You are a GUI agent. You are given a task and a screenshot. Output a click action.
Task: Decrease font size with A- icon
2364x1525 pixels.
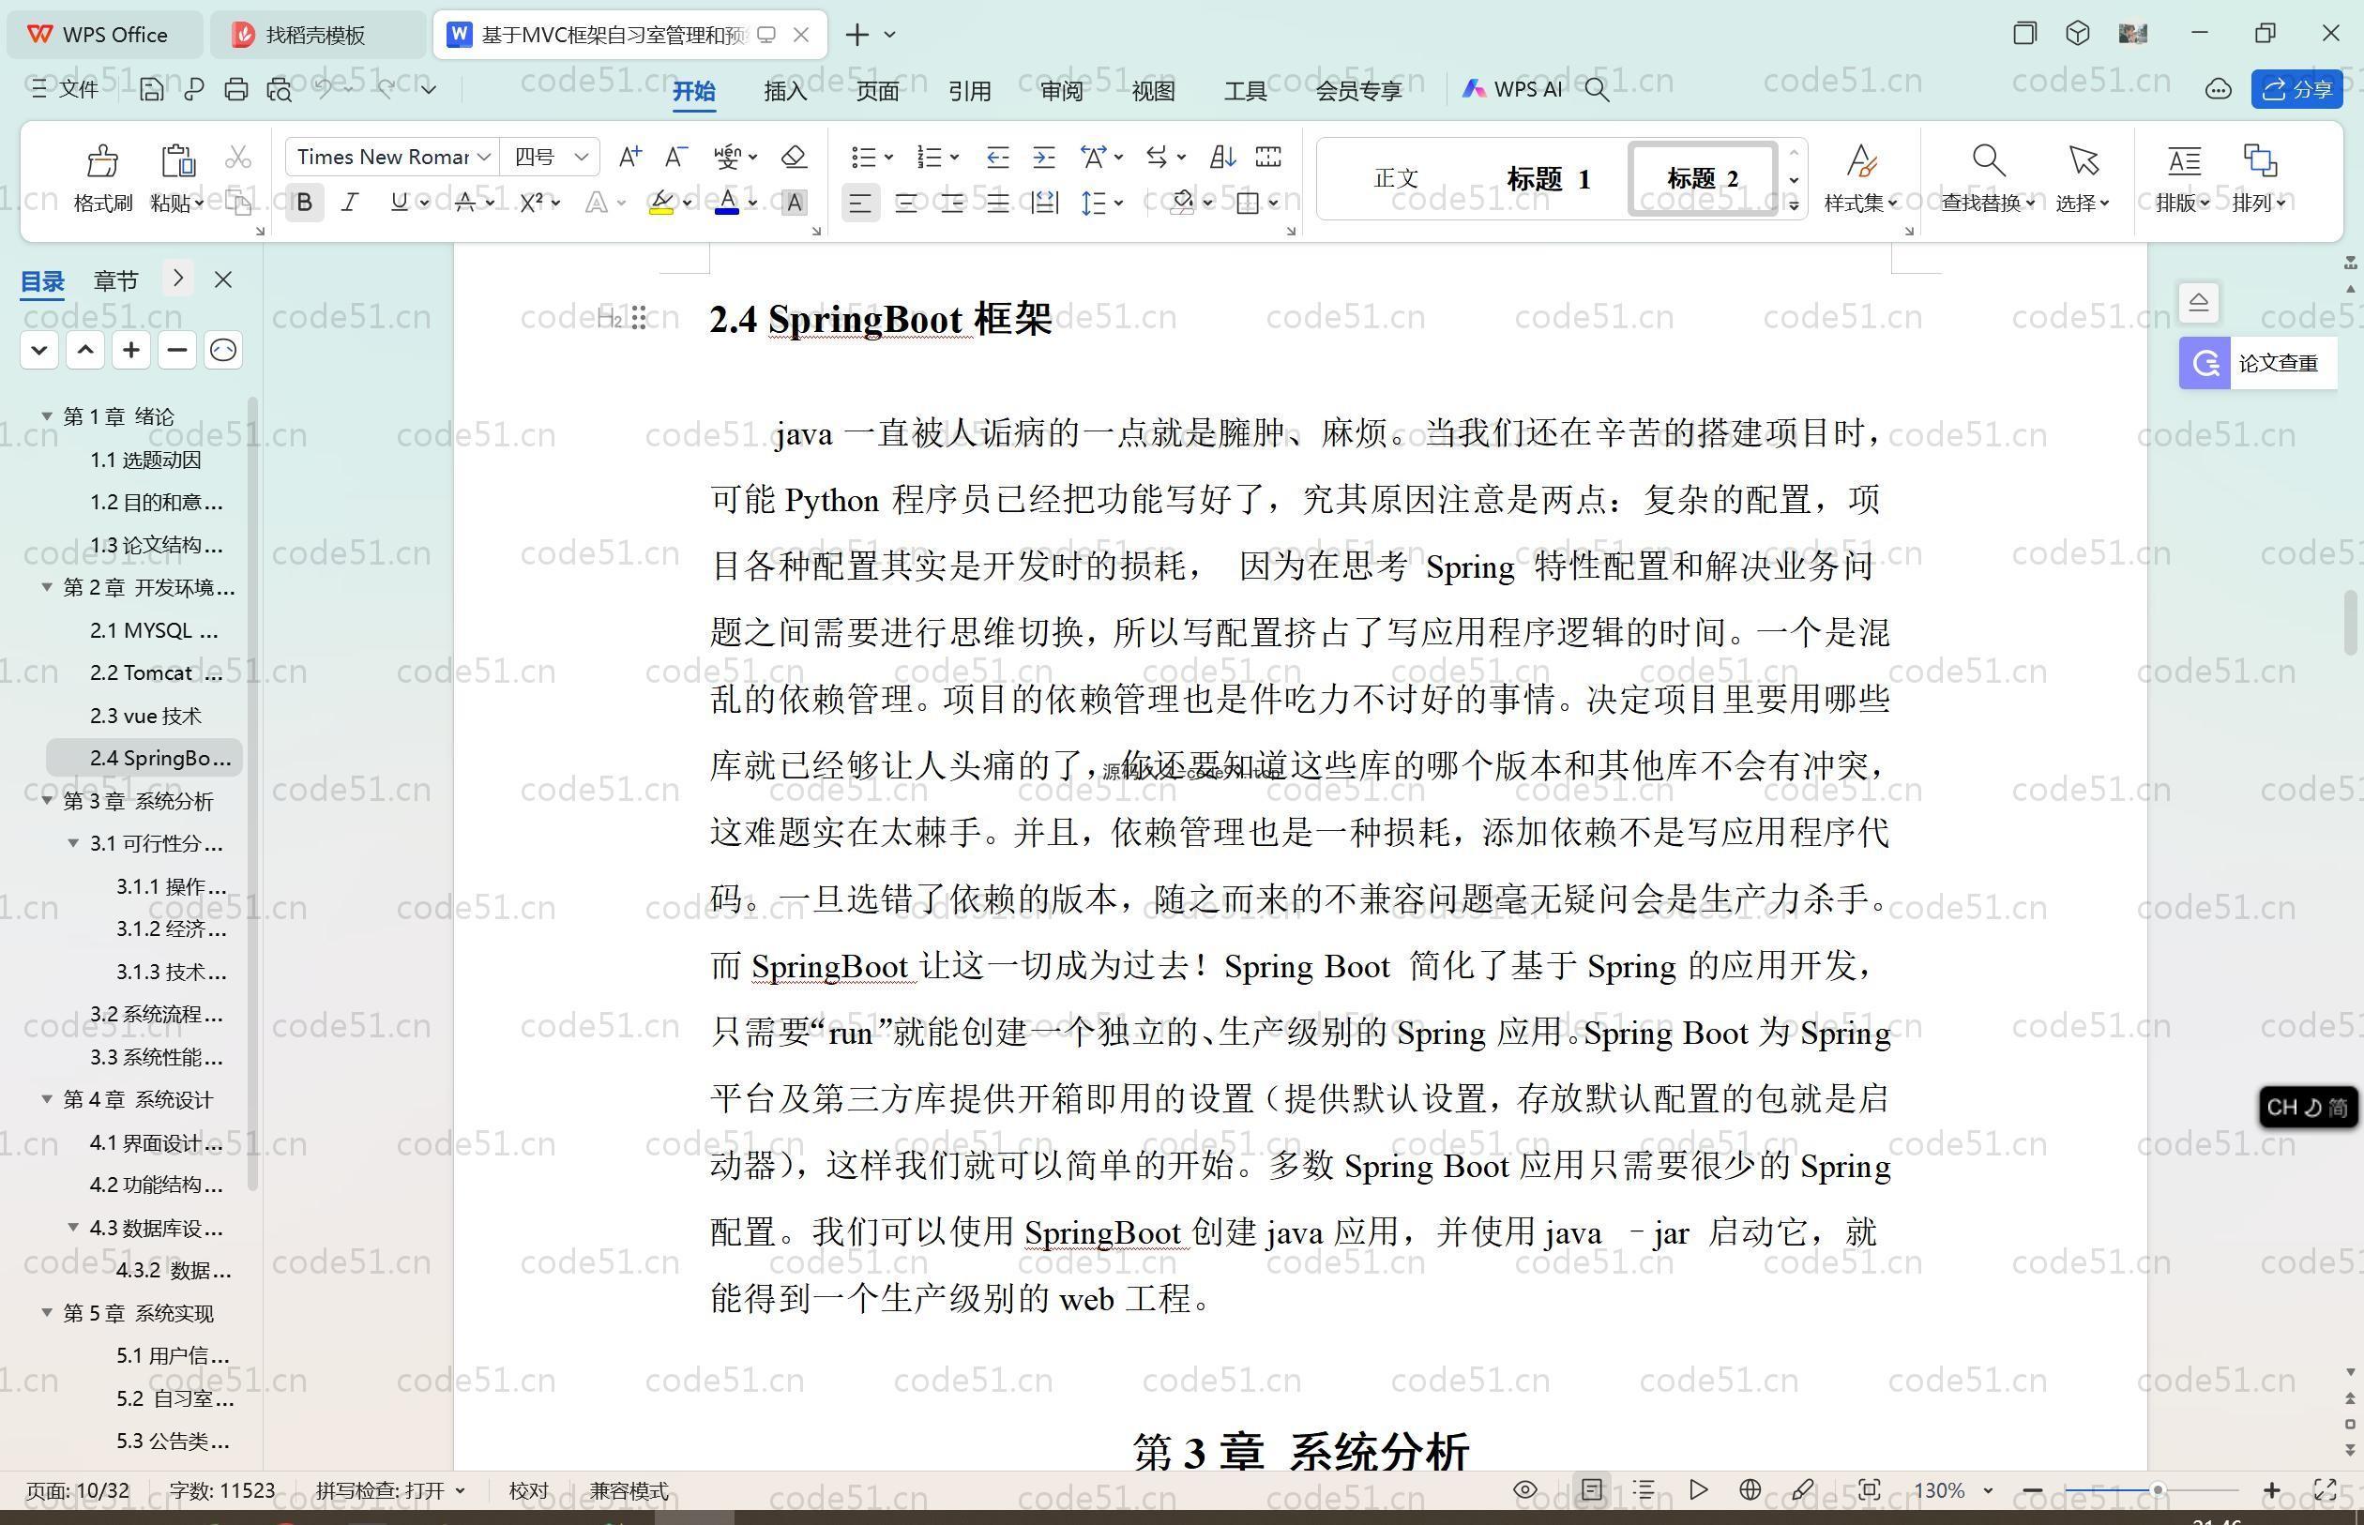(675, 157)
